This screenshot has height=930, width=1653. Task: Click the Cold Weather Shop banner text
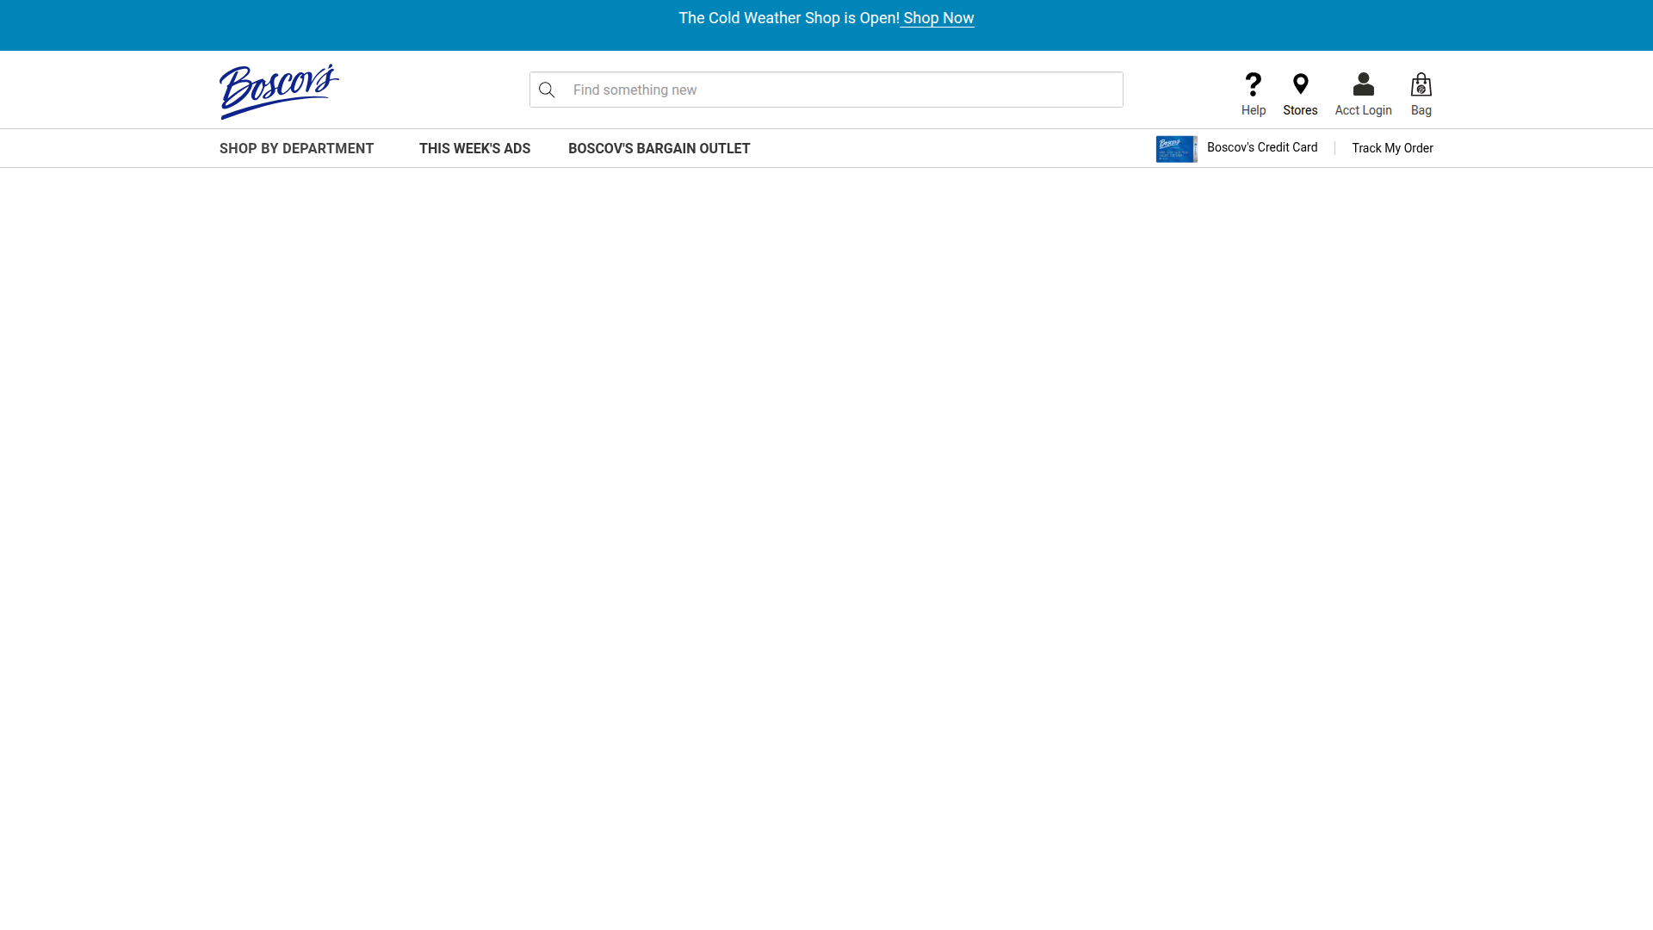[x=788, y=18]
